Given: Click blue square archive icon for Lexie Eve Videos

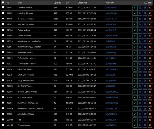Looking at the screenshot, I should click(145, 8).
